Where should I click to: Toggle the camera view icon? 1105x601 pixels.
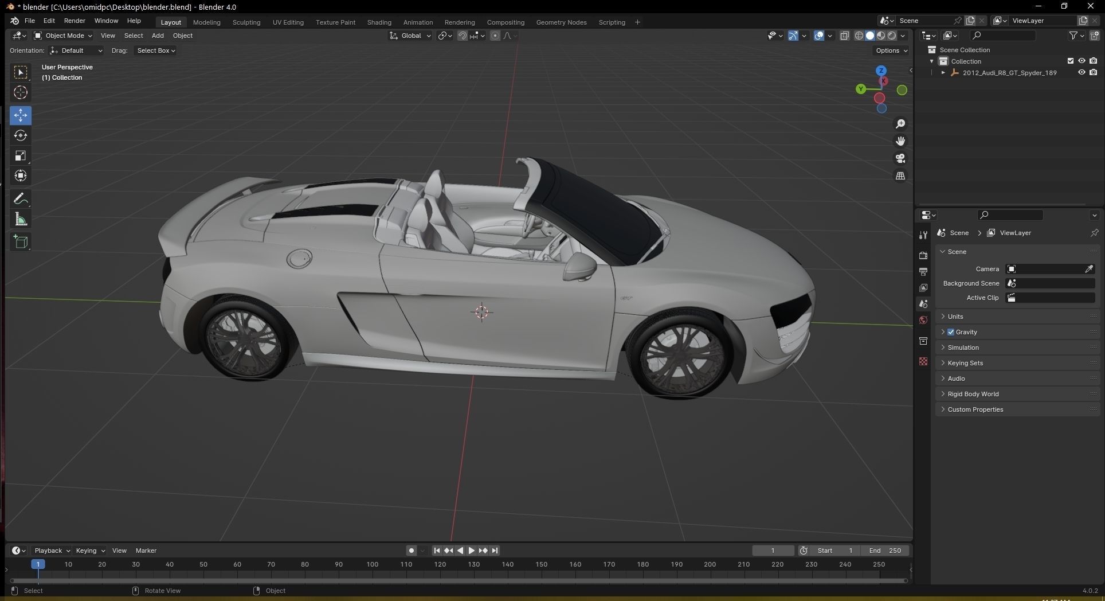[x=900, y=158]
